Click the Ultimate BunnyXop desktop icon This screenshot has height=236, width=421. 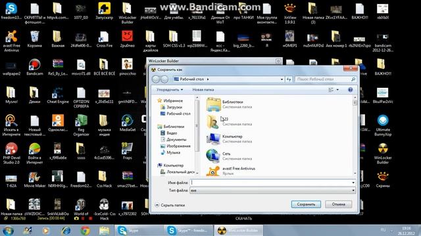pos(383,125)
